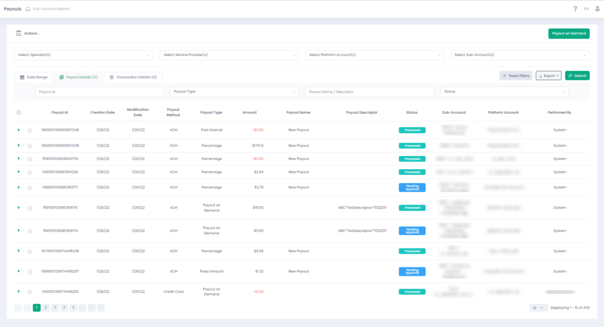Open the Export dropdown button
The image size is (604, 327).
click(x=548, y=76)
